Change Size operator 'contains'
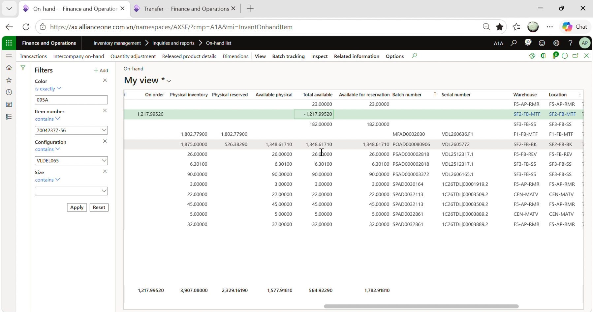 47,180
